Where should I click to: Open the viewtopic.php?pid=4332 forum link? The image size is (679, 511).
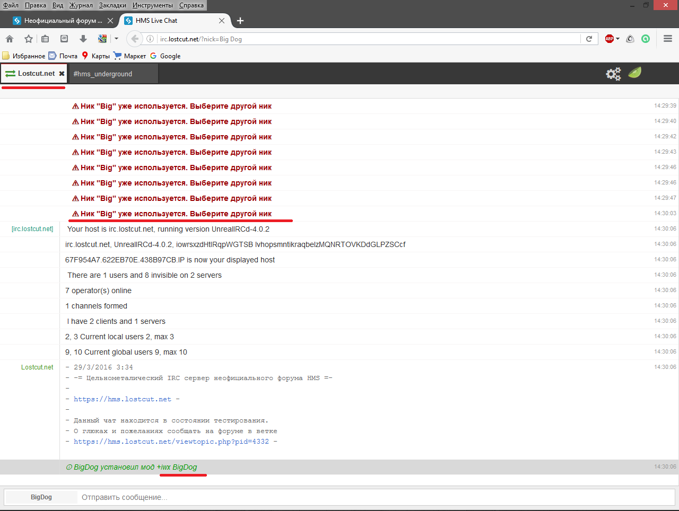click(171, 442)
